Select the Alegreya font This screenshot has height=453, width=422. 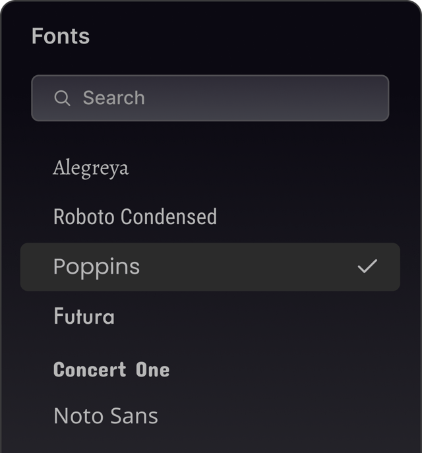click(x=91, y=168)
